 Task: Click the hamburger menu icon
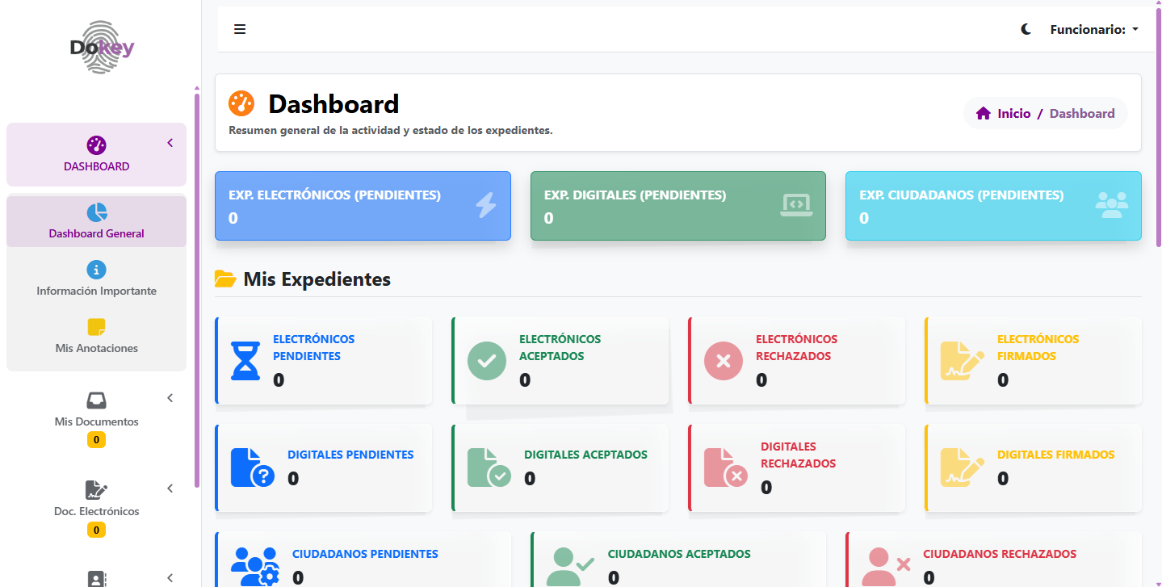240,28
